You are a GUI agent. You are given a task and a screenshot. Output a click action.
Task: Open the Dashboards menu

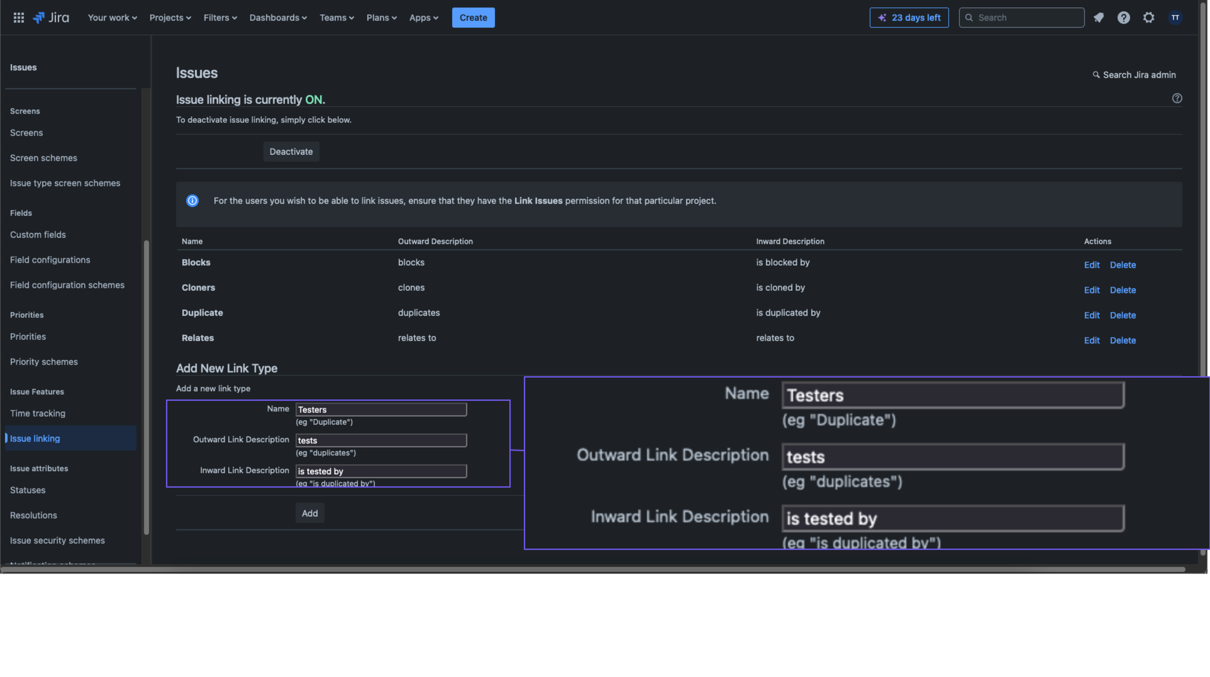click(278, 17)
